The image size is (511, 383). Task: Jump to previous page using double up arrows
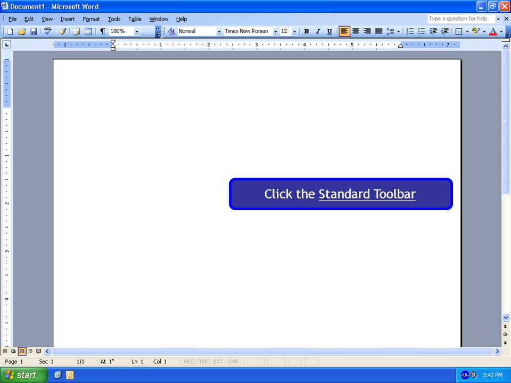506,326
